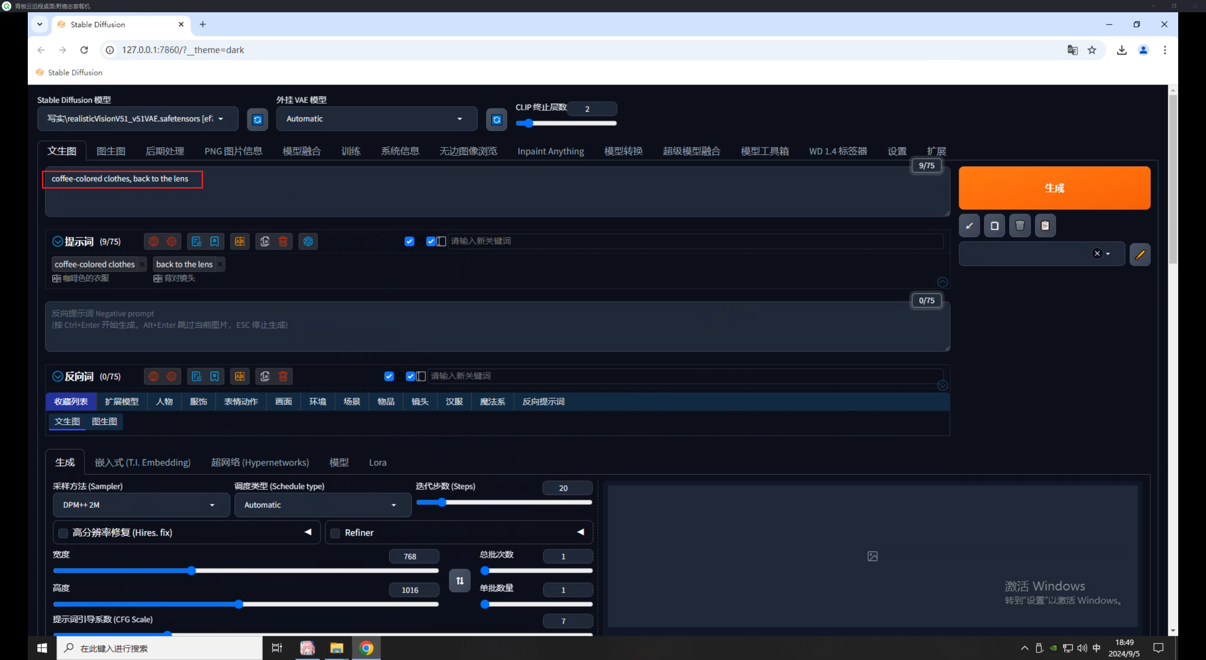Expand Hires. fix section triangle

(308, 532)
